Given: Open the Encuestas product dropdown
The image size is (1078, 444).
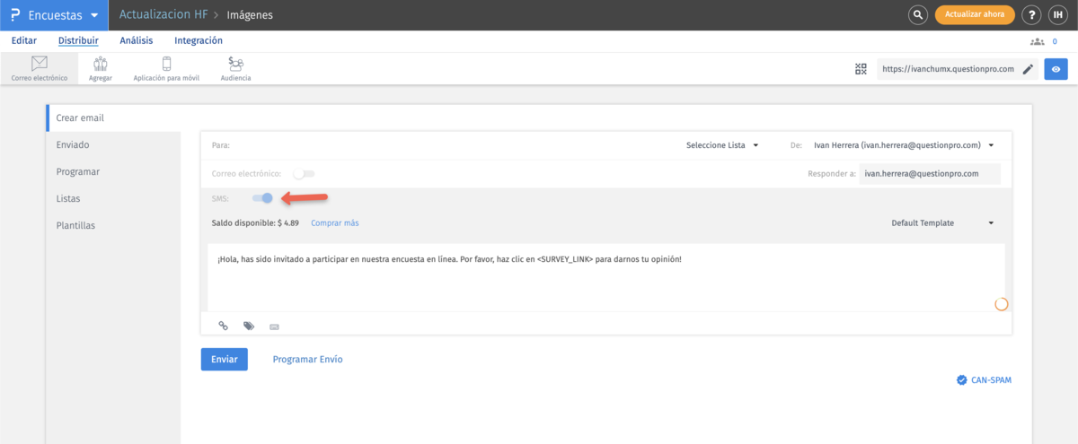Looking at the screenshot, I should 54,15.
